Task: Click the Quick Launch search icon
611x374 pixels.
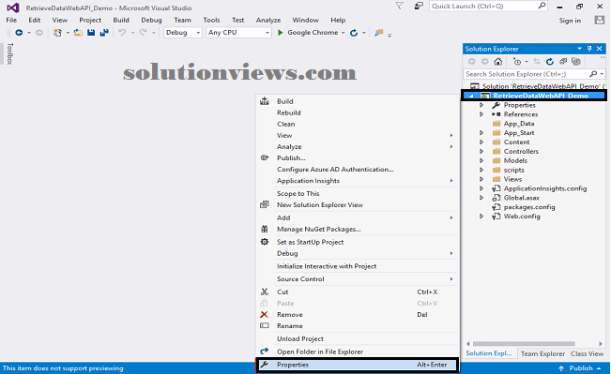Action: (542, 6)
